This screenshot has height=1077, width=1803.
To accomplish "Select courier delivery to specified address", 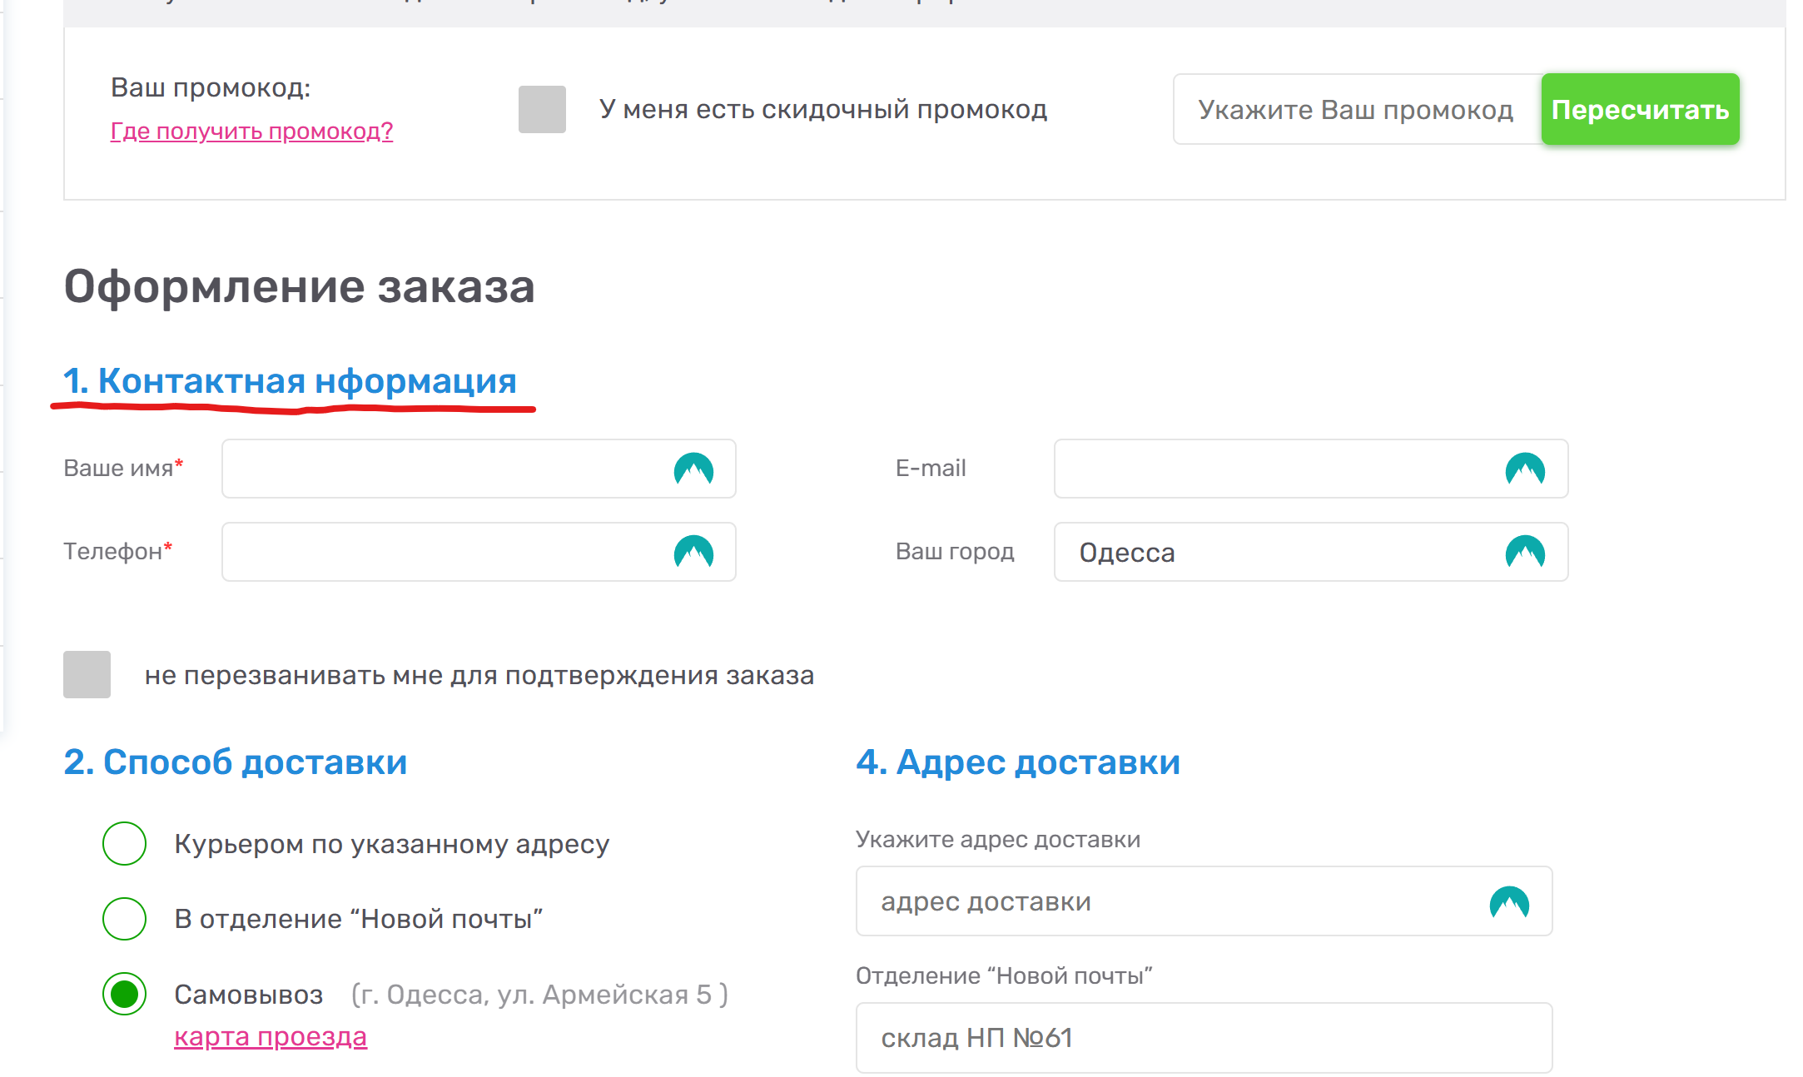I will pyautogui.click(x=125, y=844).
